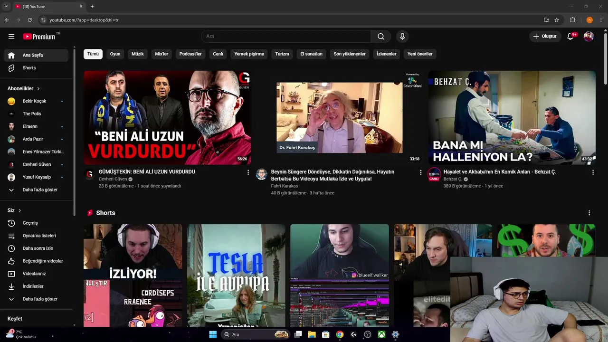Play the BANA MI HALLENİYON LA thumbnail
The height and width of the screenshot is (342, 608).
coord(512,118)
